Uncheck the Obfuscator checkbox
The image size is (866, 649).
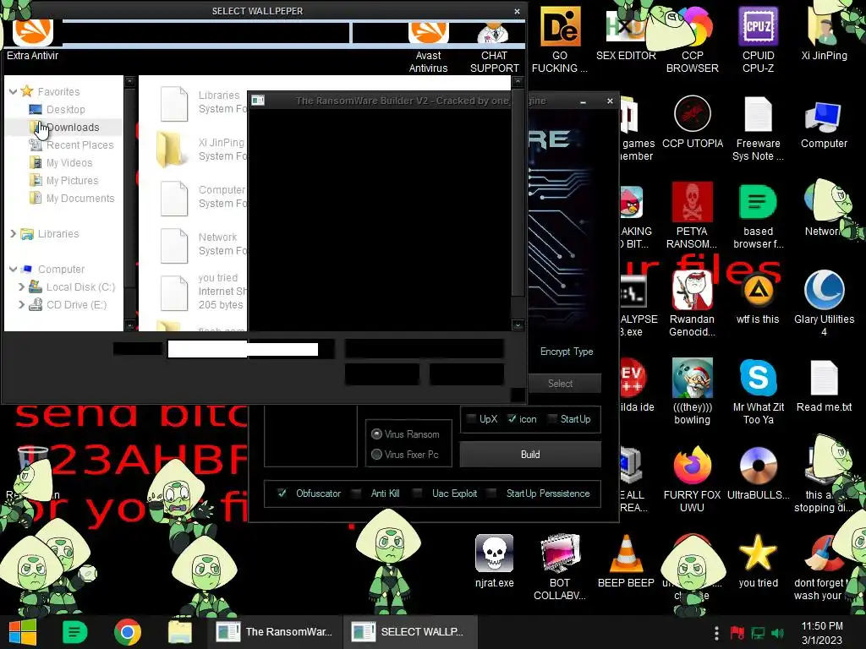click(x=282, y=493)
